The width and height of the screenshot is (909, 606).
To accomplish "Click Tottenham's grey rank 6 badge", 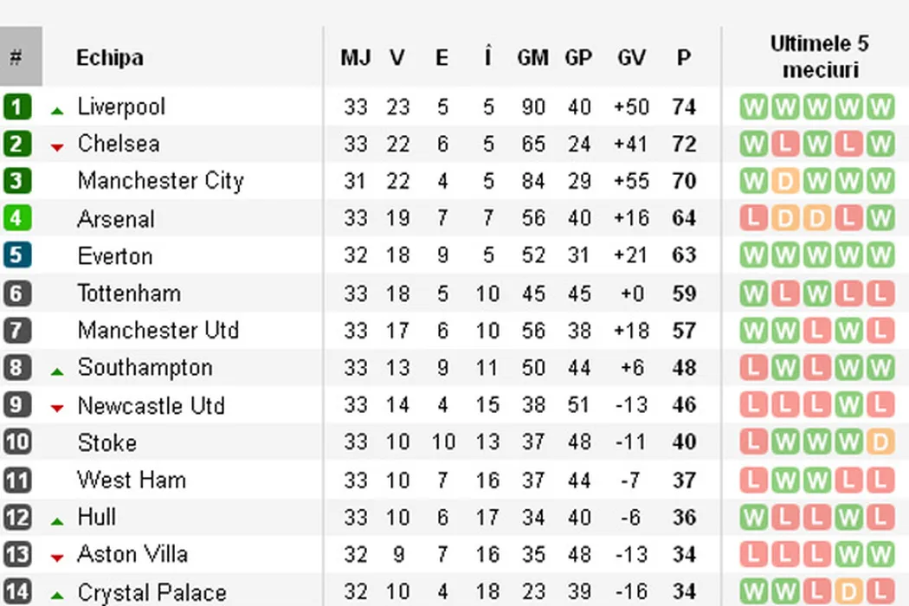I will 16,293.
